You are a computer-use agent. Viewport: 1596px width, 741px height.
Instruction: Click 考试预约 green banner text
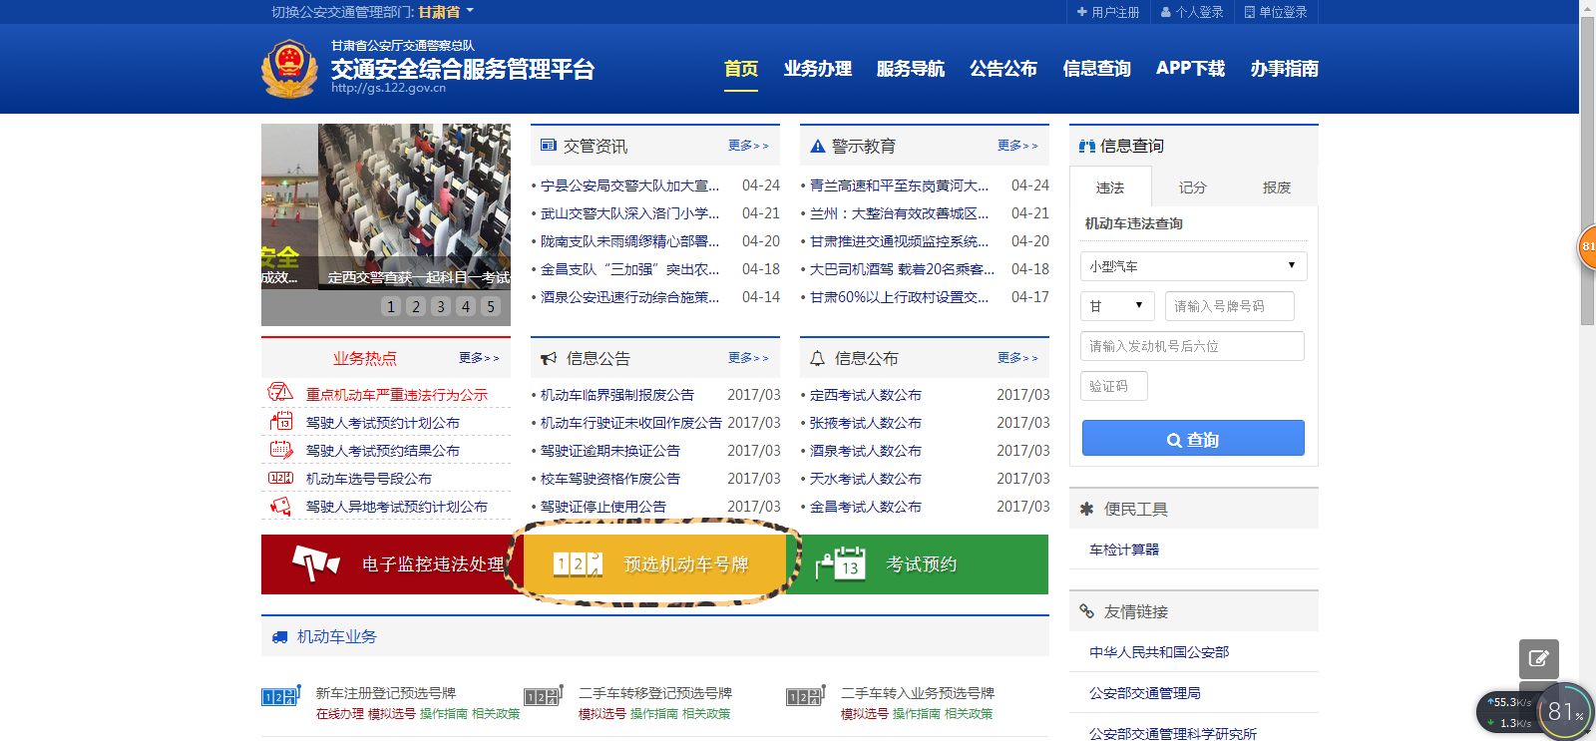tap(922, 564)
